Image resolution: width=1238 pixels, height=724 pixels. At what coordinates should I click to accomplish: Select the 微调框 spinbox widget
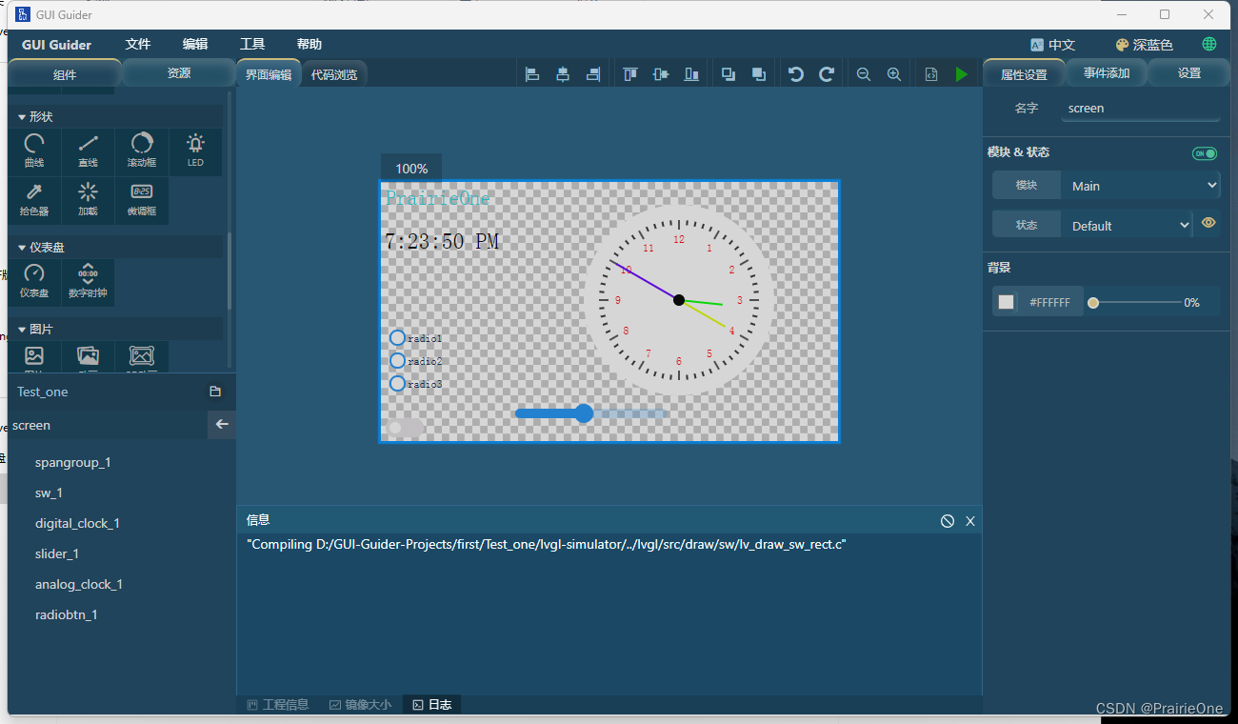coord(142,200)
